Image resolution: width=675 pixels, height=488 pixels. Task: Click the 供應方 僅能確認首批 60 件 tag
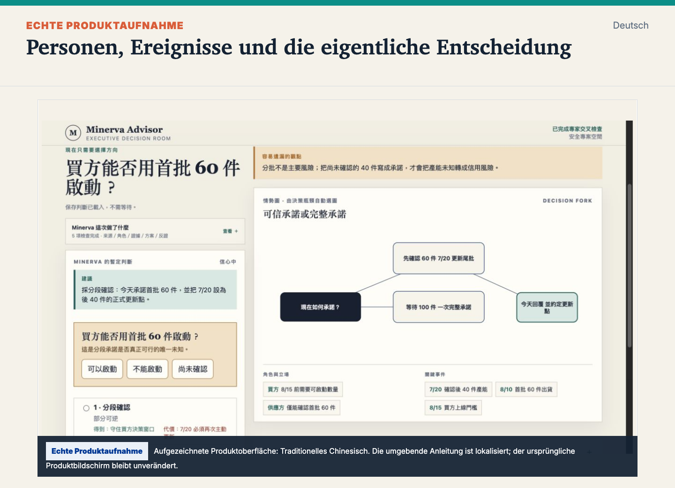coord(301,408)
